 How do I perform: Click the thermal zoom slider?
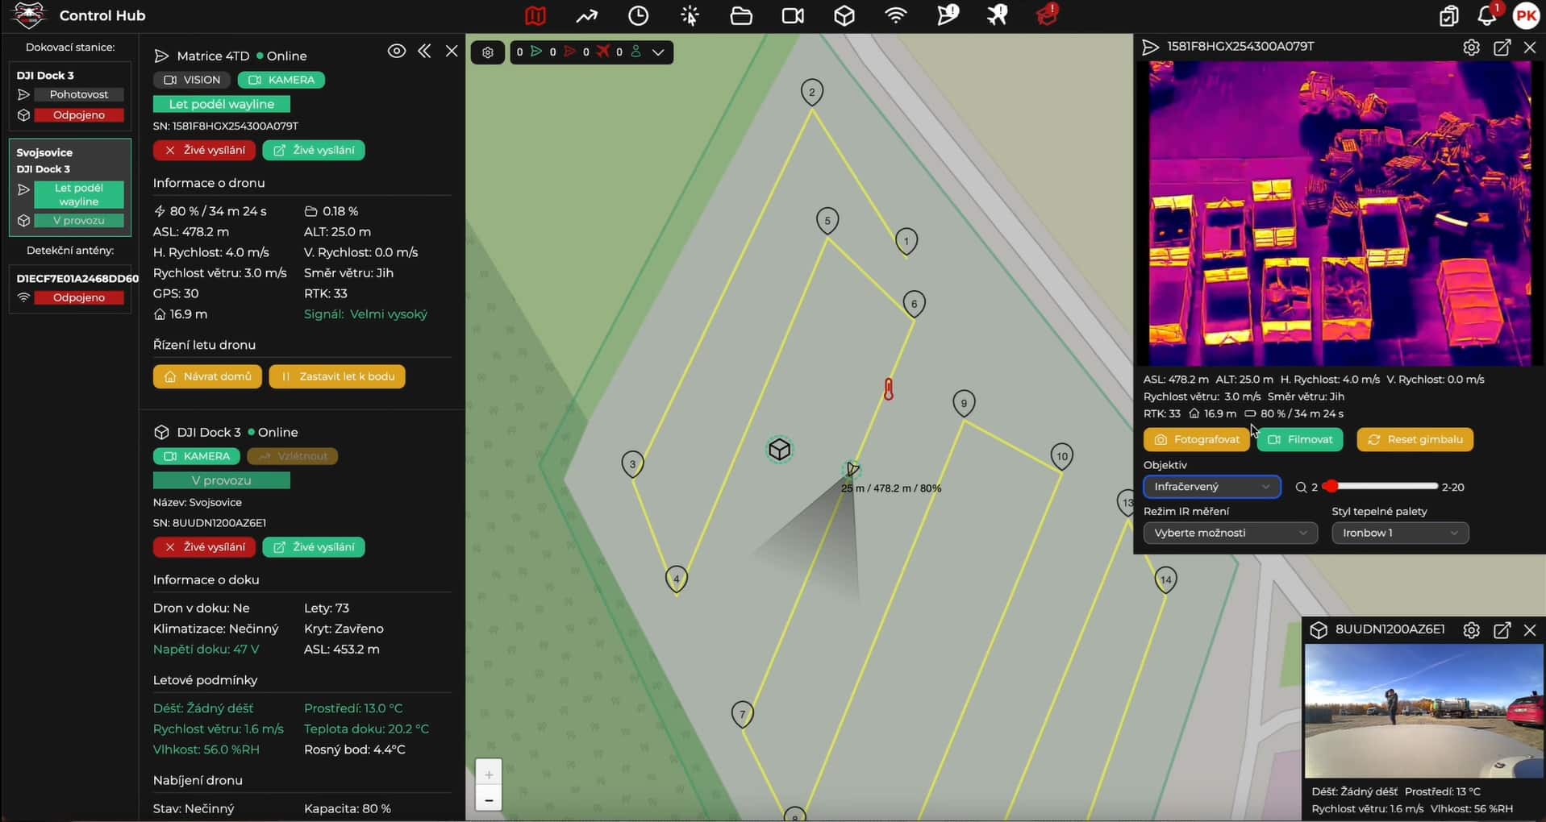tap(1383, 486)
